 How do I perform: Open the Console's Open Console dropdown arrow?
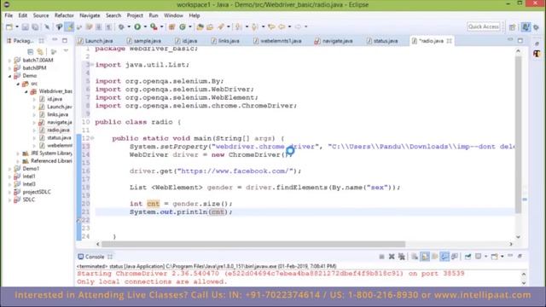[x=502, y=257]
